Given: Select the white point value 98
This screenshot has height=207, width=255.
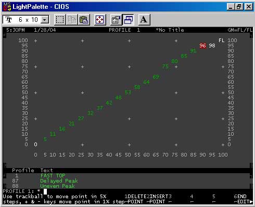Looking at the screenshot, I should click(x=212, y=46).
